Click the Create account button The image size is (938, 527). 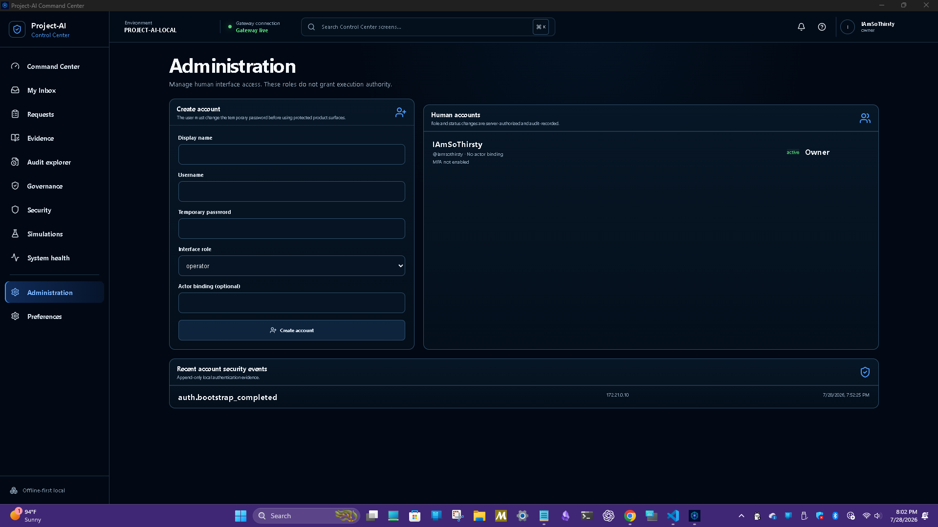(291, 330)
